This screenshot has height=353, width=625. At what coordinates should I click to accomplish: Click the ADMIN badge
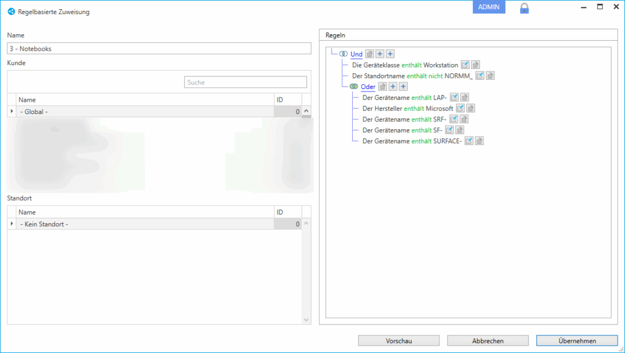(489, 7)
